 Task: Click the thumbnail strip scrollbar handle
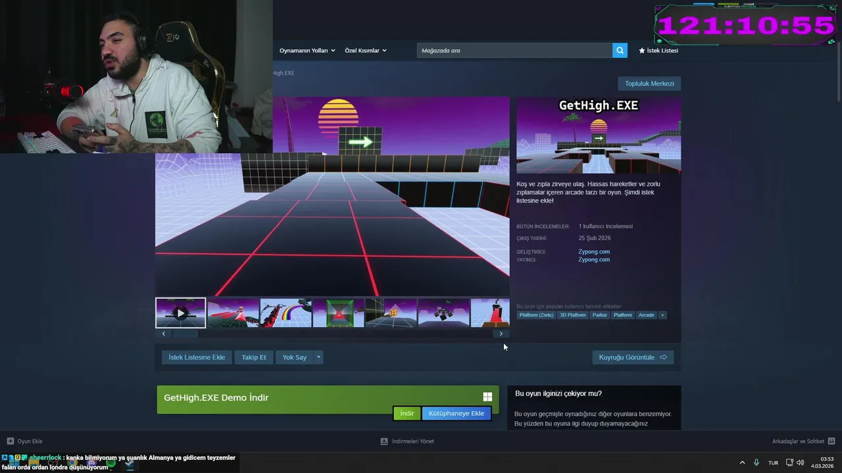click(x=186, y=334)
